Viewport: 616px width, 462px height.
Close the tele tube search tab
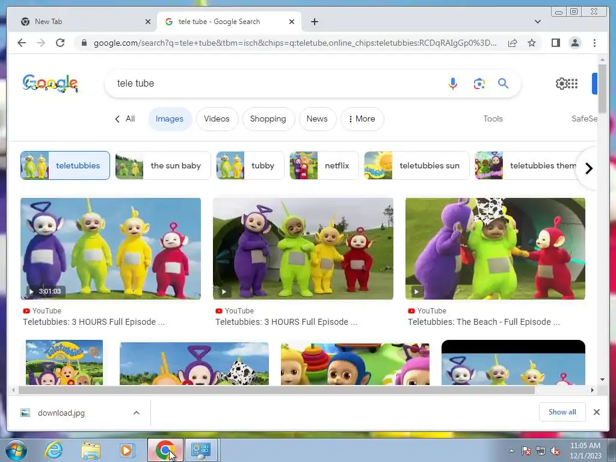[292, 22]
